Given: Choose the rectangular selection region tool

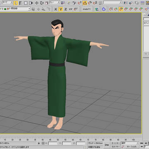Looking at the screenshot, I should click(26, 3).
